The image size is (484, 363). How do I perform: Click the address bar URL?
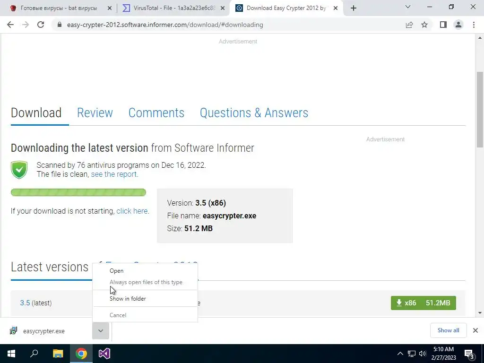165,25
